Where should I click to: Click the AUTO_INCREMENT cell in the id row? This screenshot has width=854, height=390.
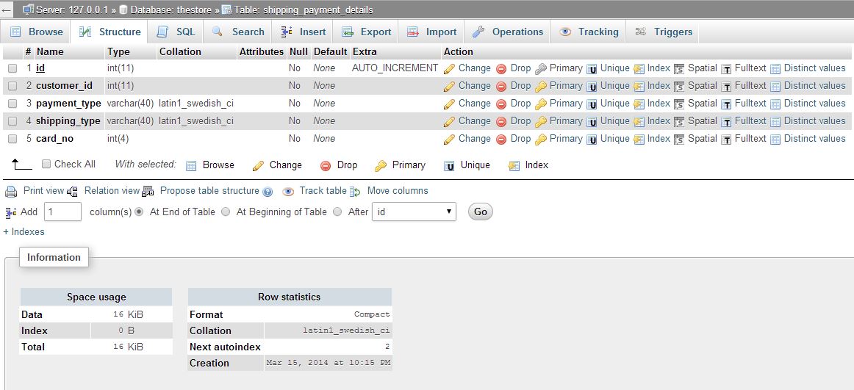pyautogui.click(x=395, y=68)
